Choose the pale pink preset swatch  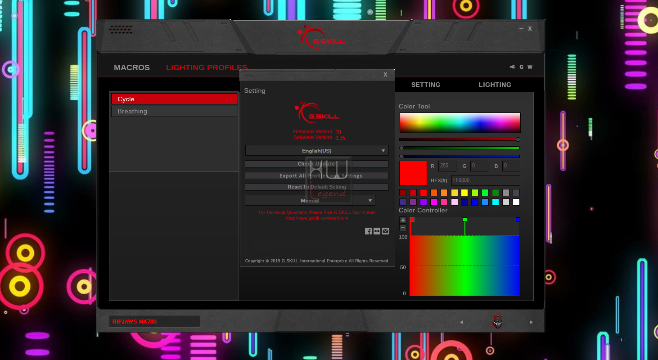(x=455, y=202)
